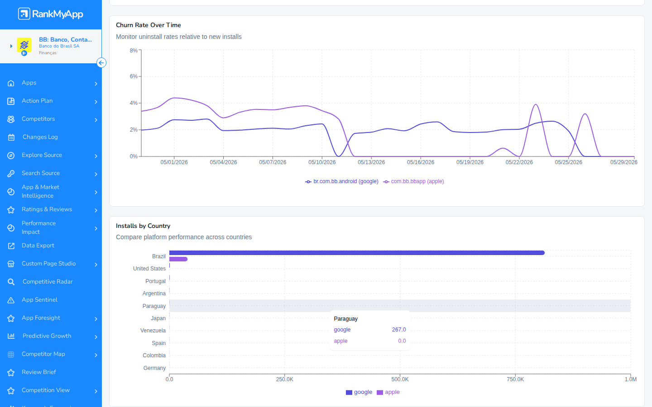Expand the Apps menu chevron
This screenshot has height=407, width=652.
click(x=96, y=84)
